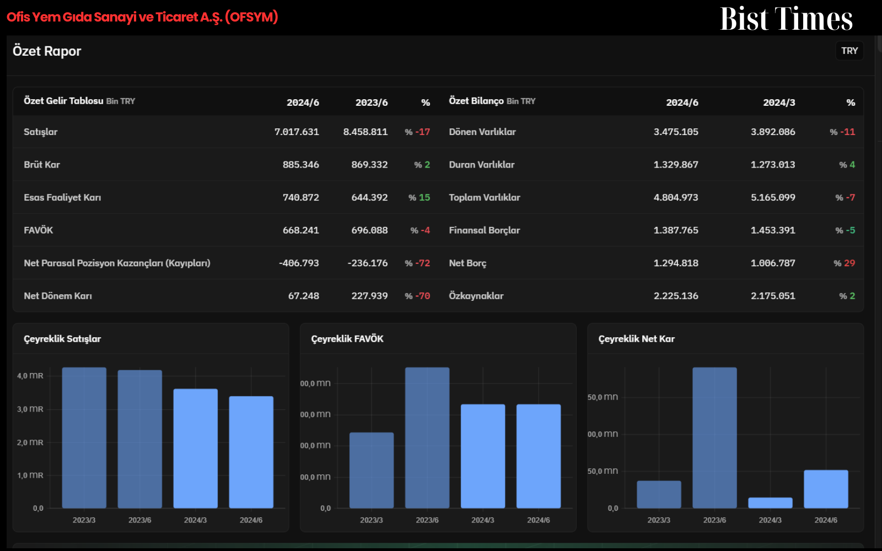Click the Çeyreklik Satışlar chart title

tap(62, 339)
